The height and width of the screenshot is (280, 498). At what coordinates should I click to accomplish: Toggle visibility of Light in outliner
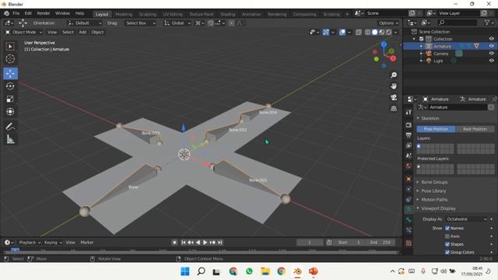coord(491,61)
